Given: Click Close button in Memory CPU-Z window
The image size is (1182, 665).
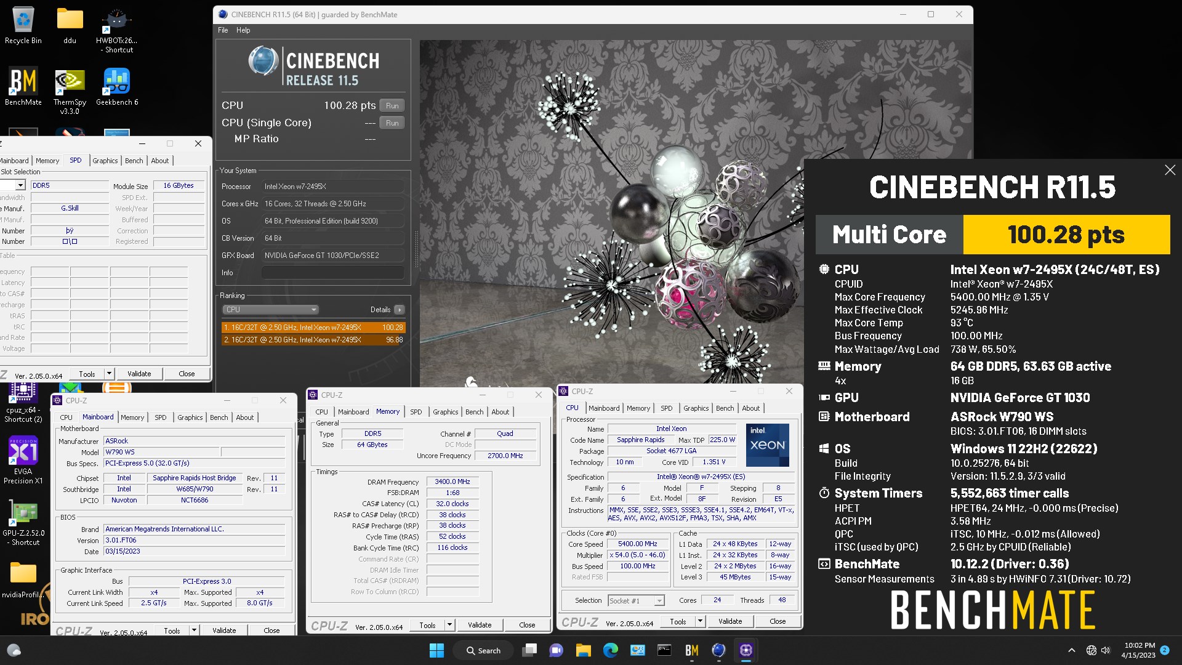Looking at the screenshot, I should coord(527,625).
